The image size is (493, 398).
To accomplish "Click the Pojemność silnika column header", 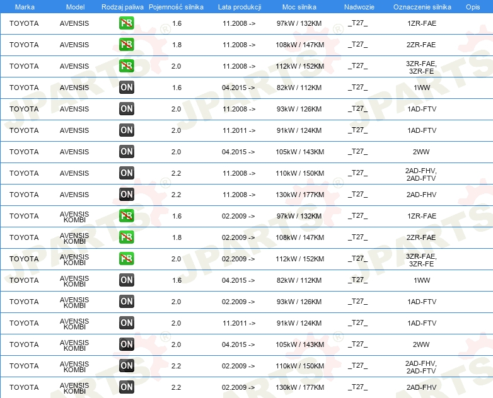I will pyautogui.click(x=176, y=7).
